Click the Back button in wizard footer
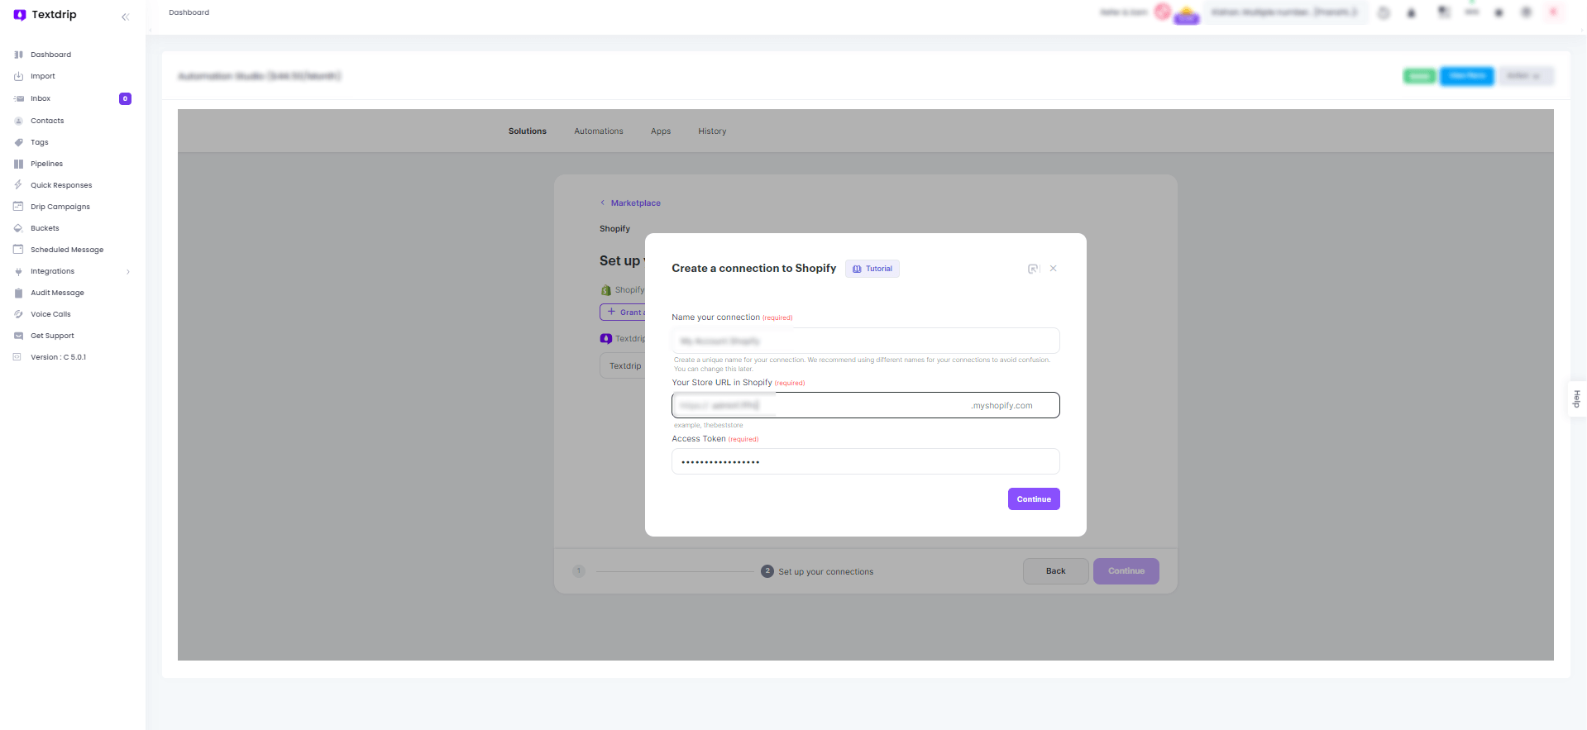 coord(1056,571)
